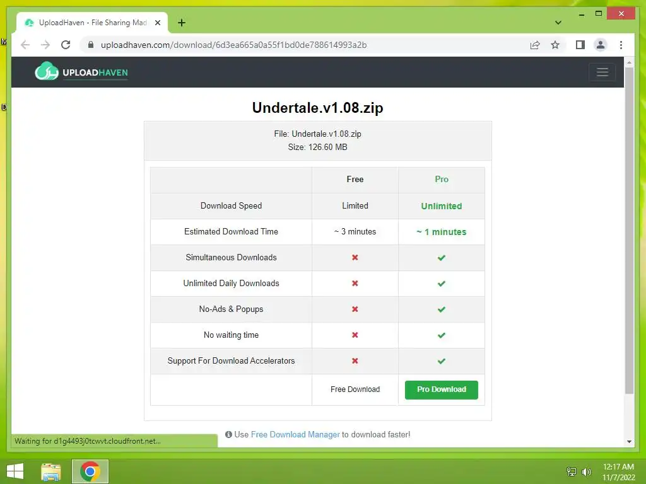Click the 'Size: 126.60 MB' text
This screenshot has width=646, height=484.
[318, 147]
